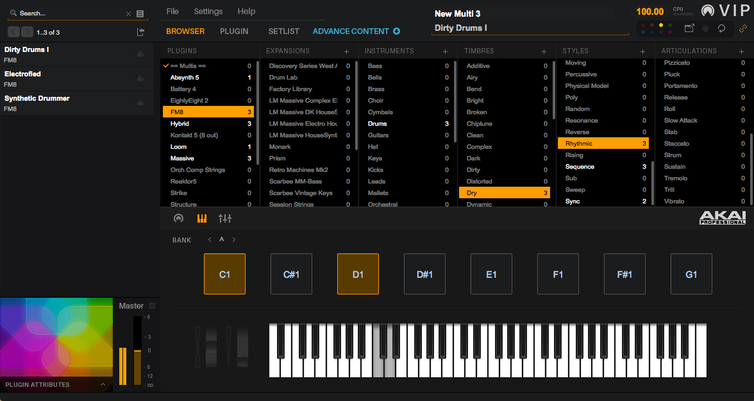Open the Akai control view icon
The height and width of the screenshot is (401, 754).
click(178, 219)
